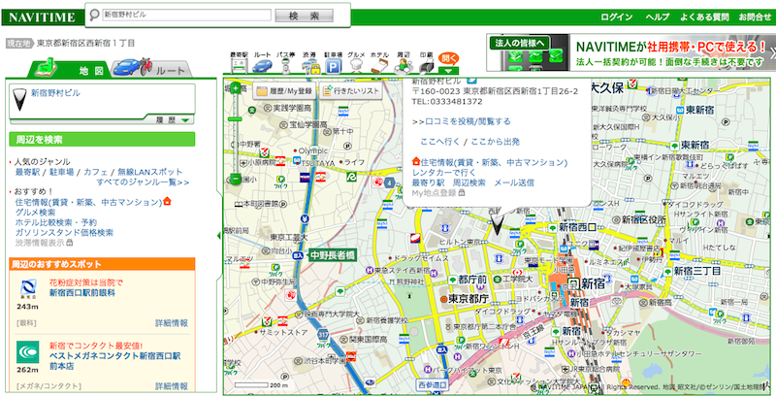The image size is (776, 397).
Task: Open ホテル比較検索・予約 link
Action: point(56,222)
